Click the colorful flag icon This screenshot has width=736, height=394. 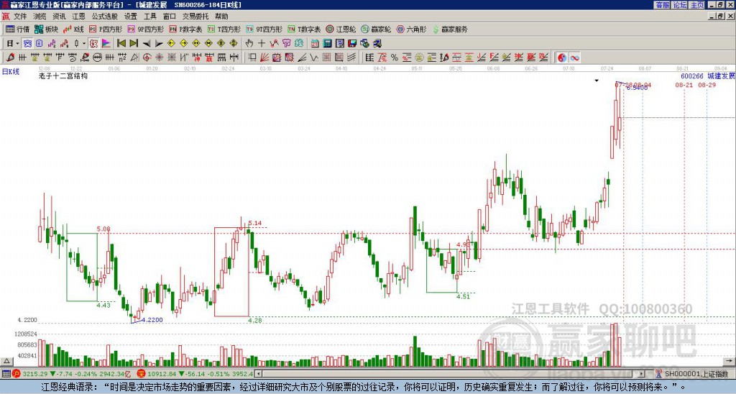(x=106, y=44)
